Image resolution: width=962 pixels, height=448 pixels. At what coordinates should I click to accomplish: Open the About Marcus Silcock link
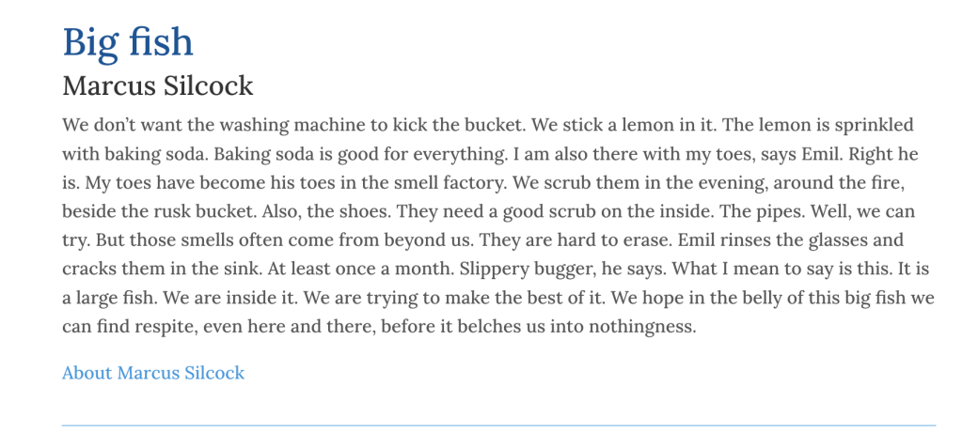pyautogui.click(x=153, y=373)
